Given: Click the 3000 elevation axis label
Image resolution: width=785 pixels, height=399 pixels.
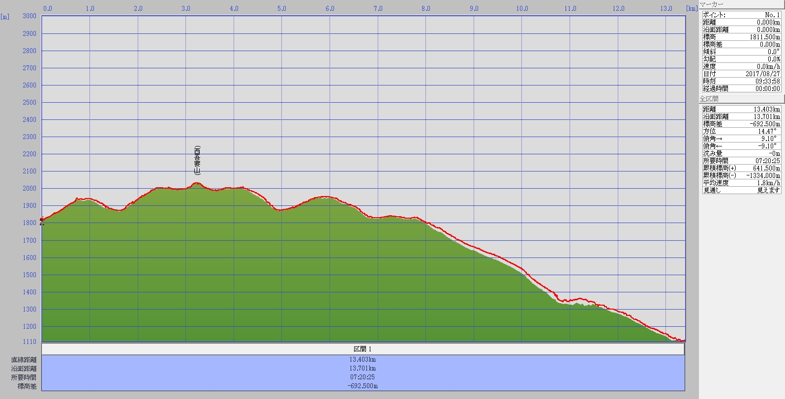Looking at the screenshot, I should [x=30, y=16].
